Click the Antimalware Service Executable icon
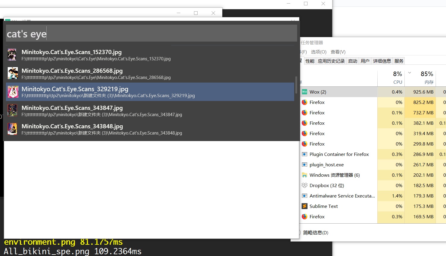Screen dimensions: 446x256 pos(304,196)
